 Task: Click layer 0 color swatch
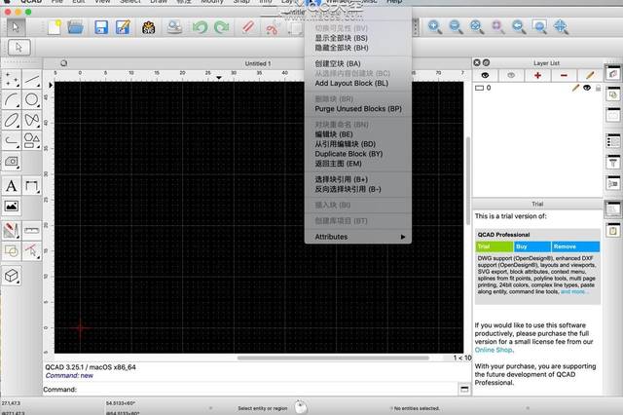pos(480,88)
